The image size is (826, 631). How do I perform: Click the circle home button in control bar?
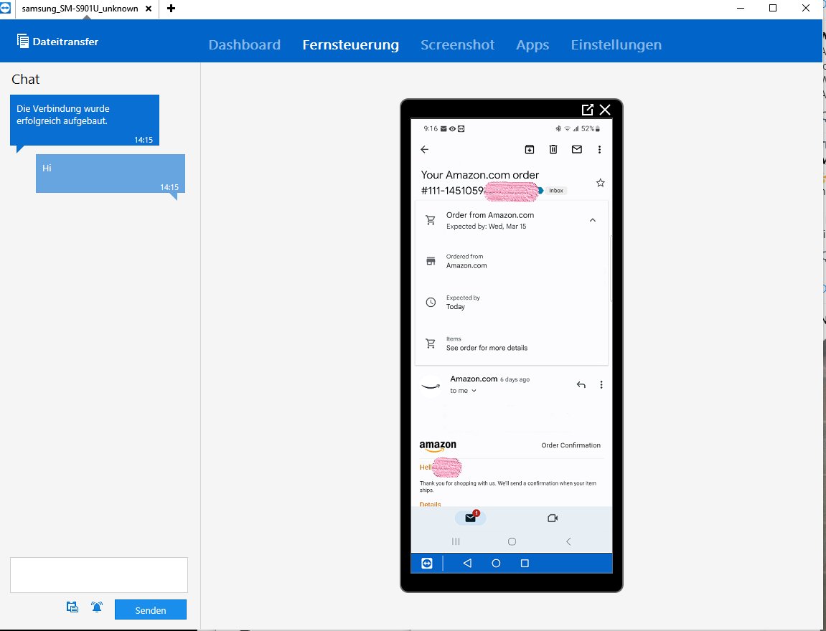tap(496, 563)
